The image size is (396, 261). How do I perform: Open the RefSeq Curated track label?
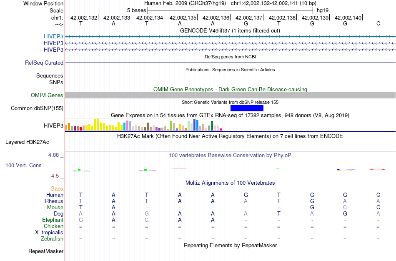[44, 63]
